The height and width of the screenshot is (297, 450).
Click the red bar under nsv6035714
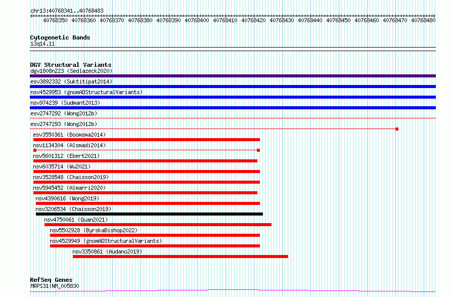[146, 172]
